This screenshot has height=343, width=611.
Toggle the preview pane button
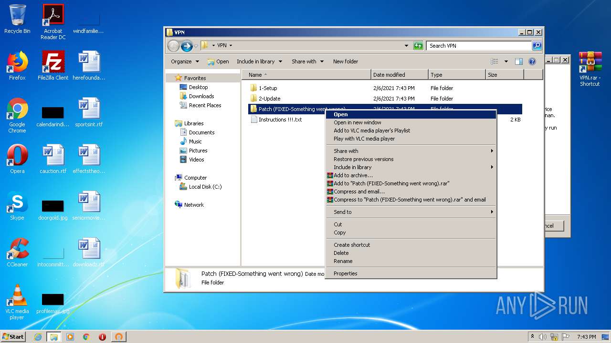pyautogui.click(x=519, y=61)
